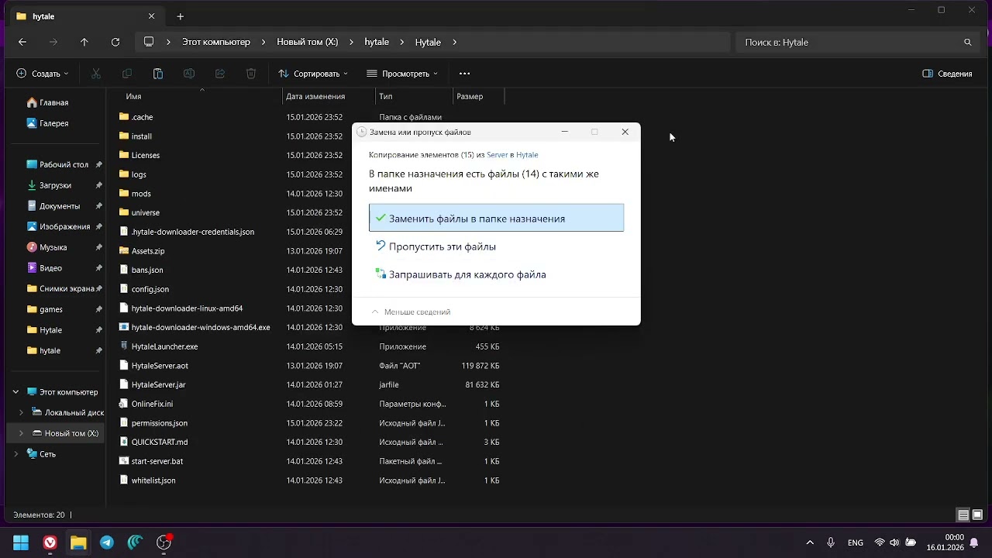
Task: Click the Share toolbar icon
Action: pyautogui.click(x=220, y=74)
